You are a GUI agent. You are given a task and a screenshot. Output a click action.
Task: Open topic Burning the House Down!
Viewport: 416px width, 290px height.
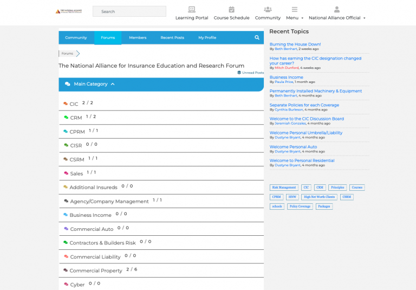[295, 44]
